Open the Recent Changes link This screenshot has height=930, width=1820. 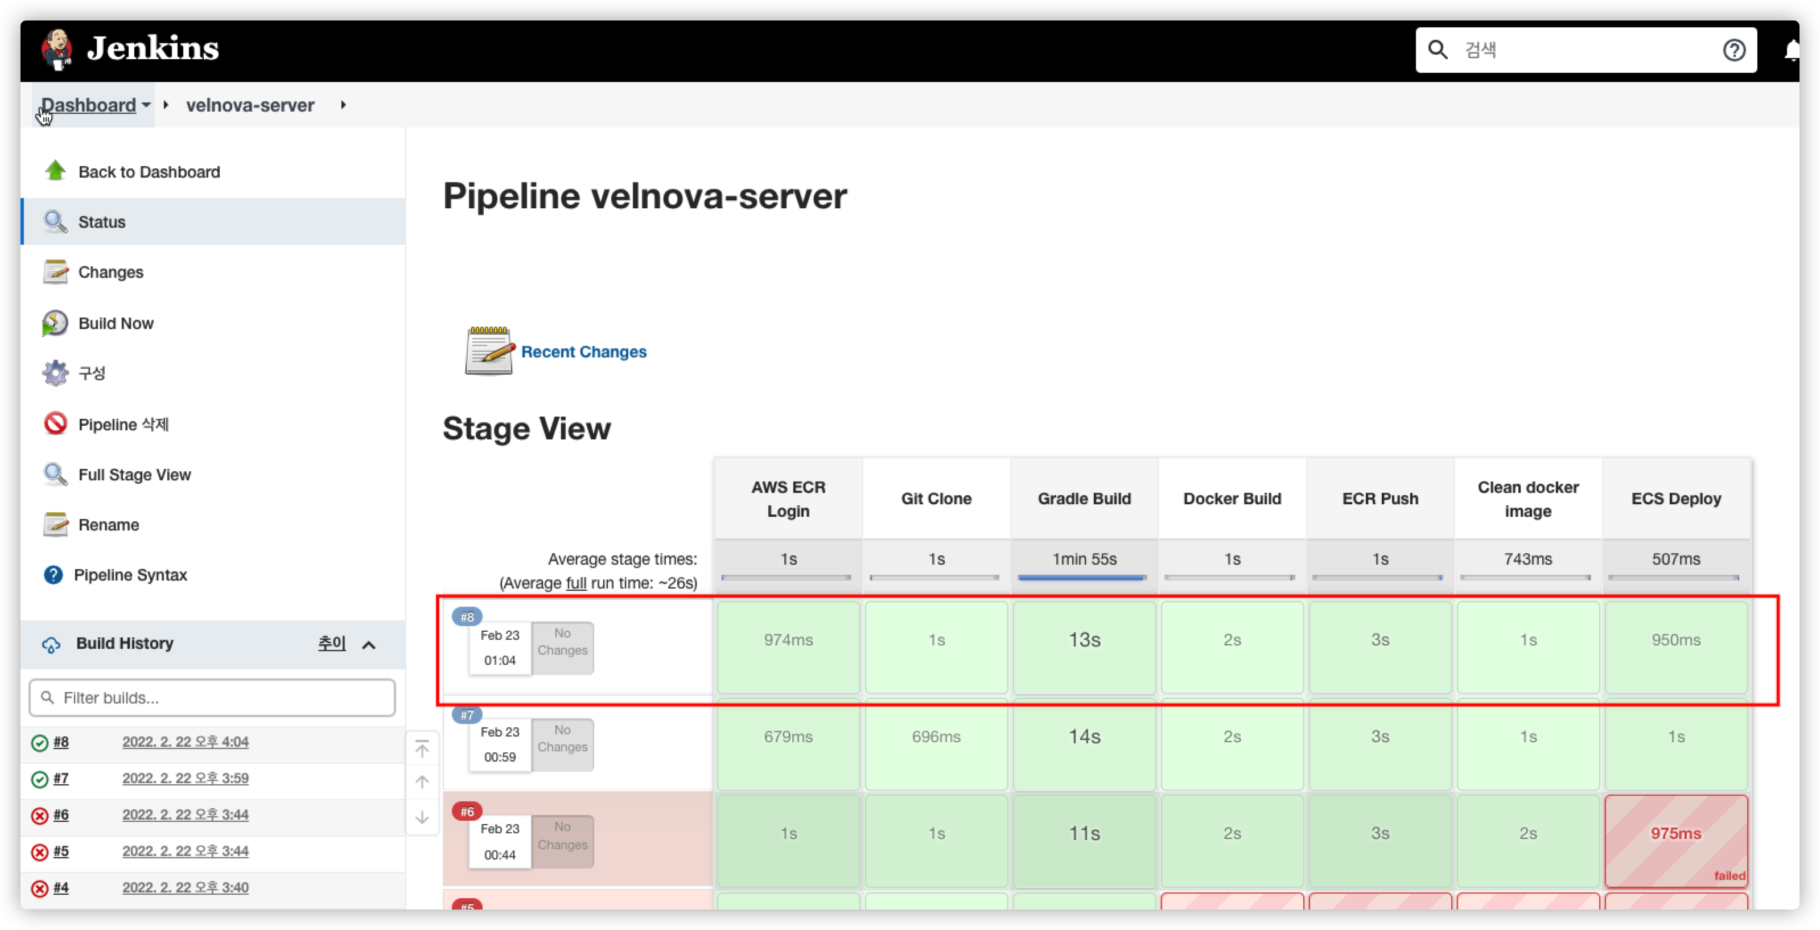click(x=583, y=351)
